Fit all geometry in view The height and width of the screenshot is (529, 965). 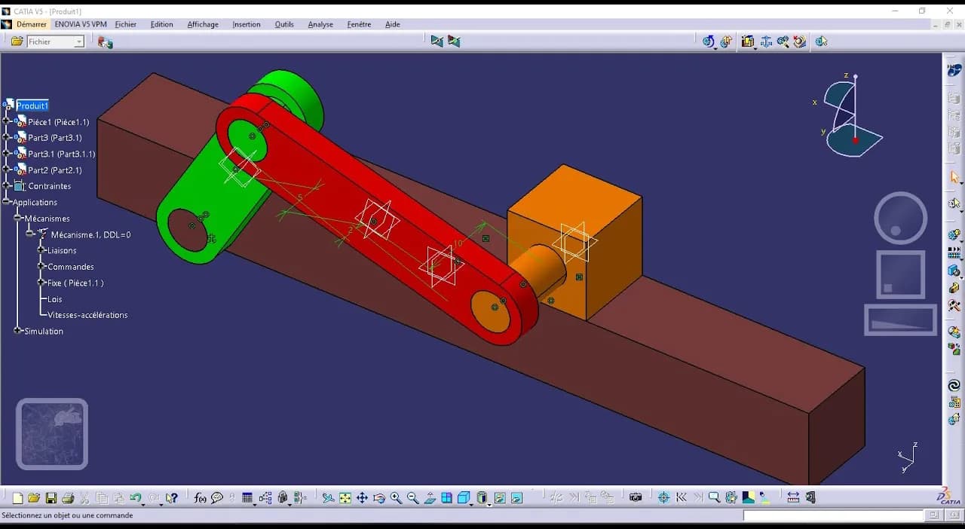[x=345, y=498]
